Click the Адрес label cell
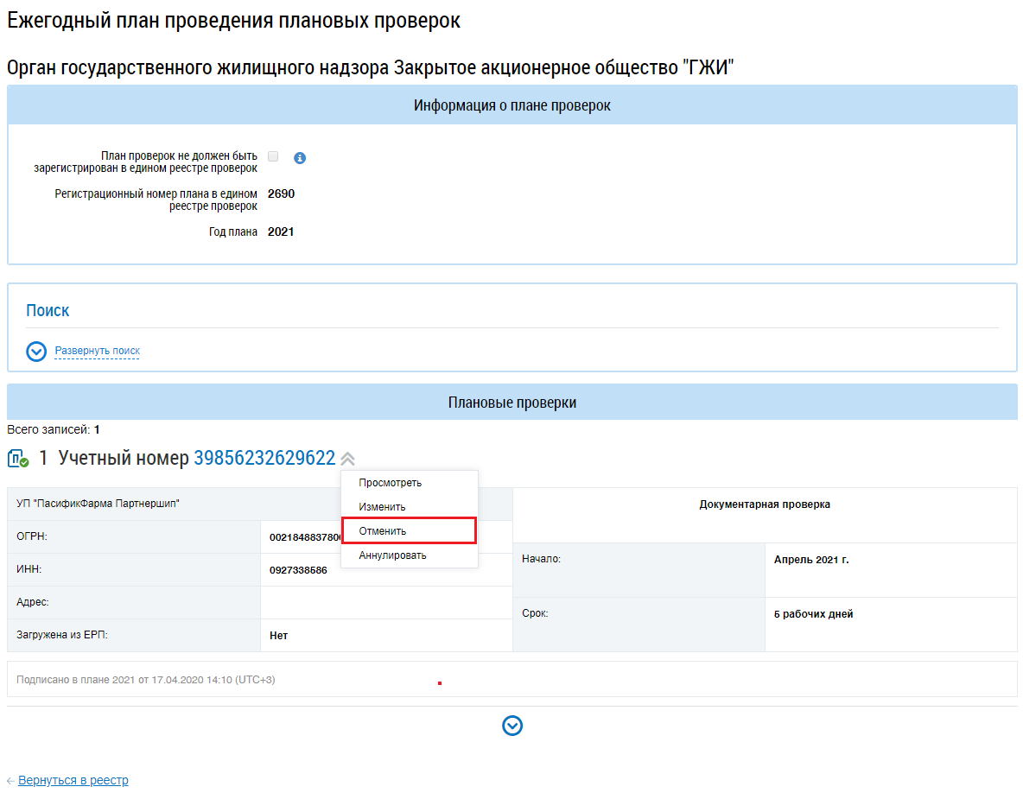The height and width of the screenshot is (812, 1023). pyautogui.click(x=134, y=602)
